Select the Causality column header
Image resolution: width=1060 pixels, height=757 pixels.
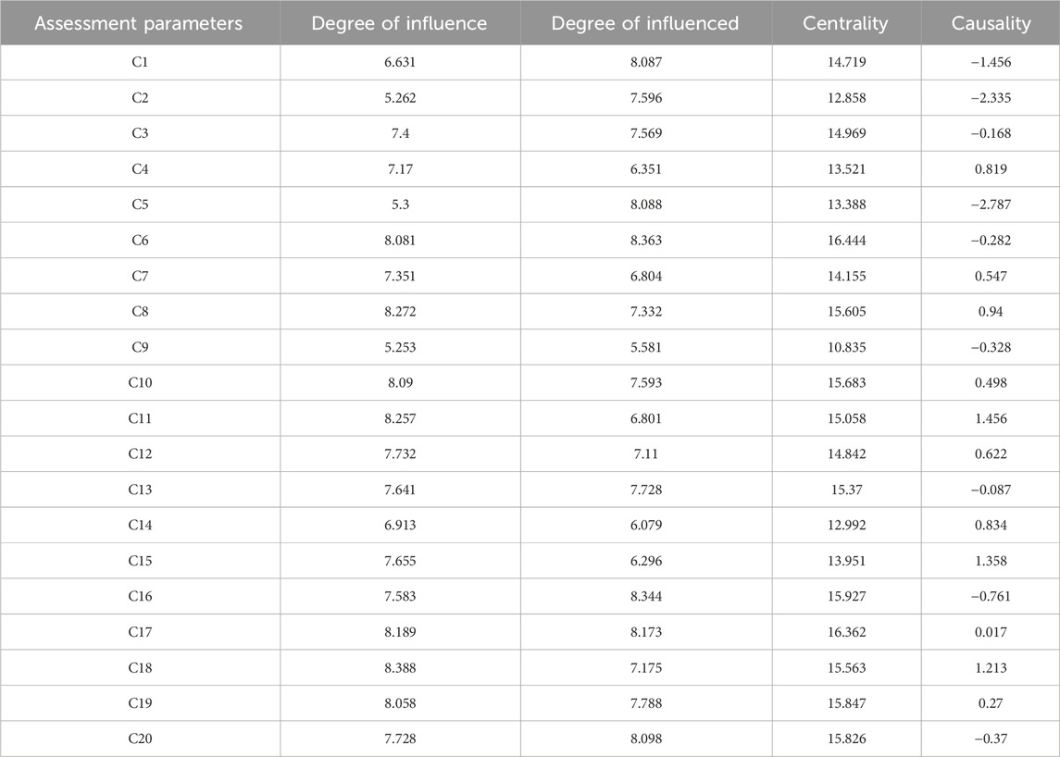991,24
